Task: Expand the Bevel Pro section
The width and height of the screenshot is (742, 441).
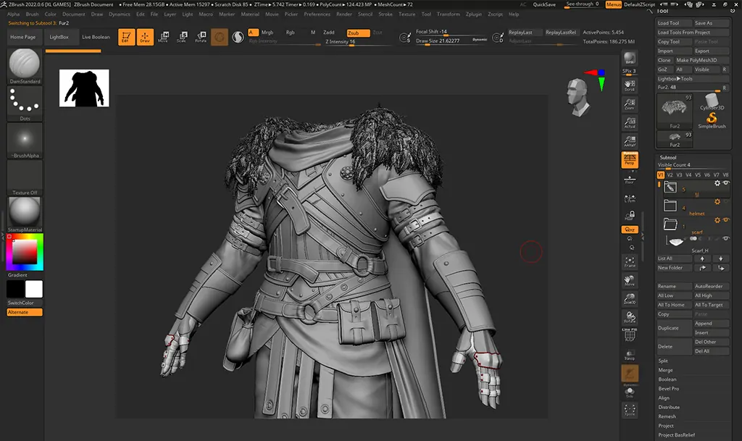Action: (669, 389)
